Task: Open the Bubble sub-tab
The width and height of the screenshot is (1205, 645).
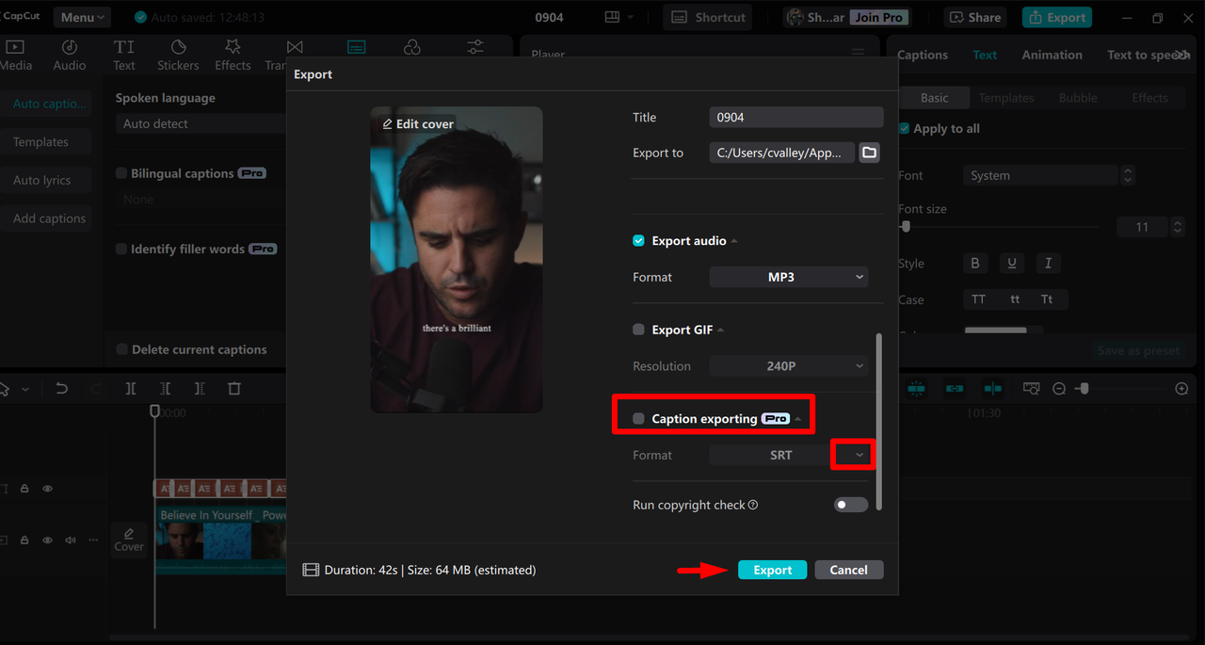Action: [x=1078, y=98]
